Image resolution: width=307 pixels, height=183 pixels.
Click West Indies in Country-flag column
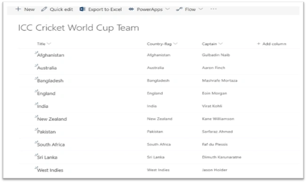[x=158, y=170]
